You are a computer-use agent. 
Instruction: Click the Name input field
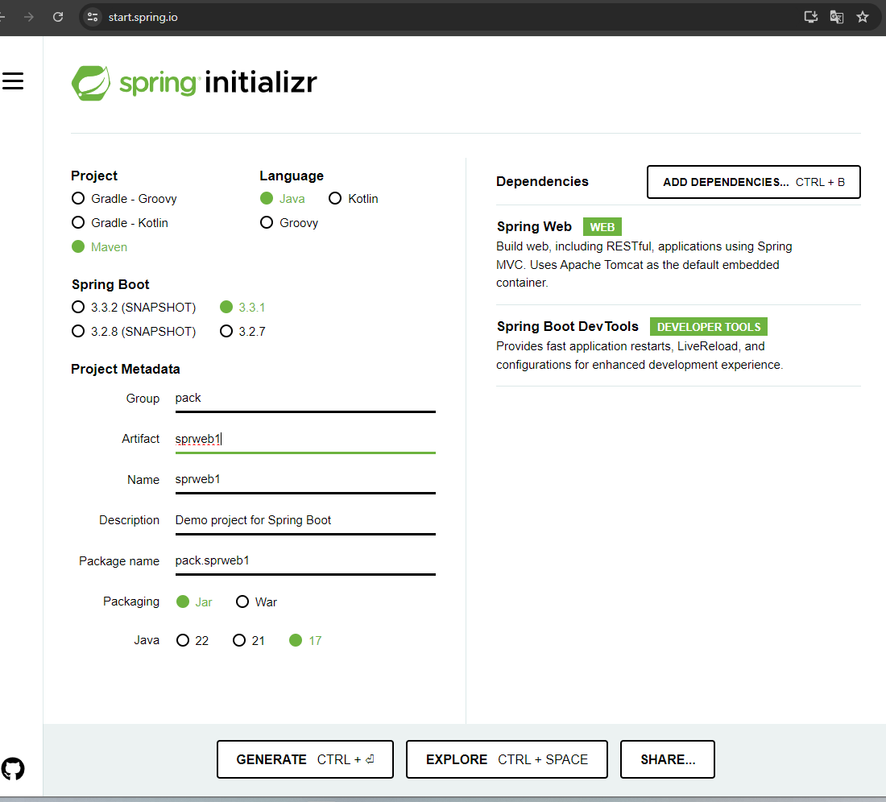pos(305,480)
